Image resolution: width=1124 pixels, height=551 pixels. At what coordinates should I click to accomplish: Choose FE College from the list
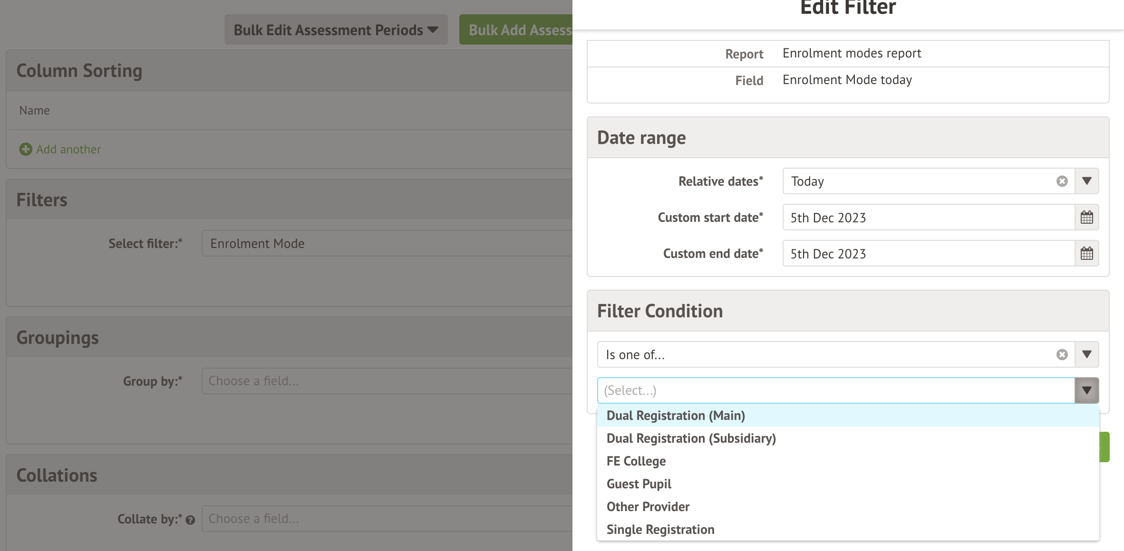click(x=636, y=461)
